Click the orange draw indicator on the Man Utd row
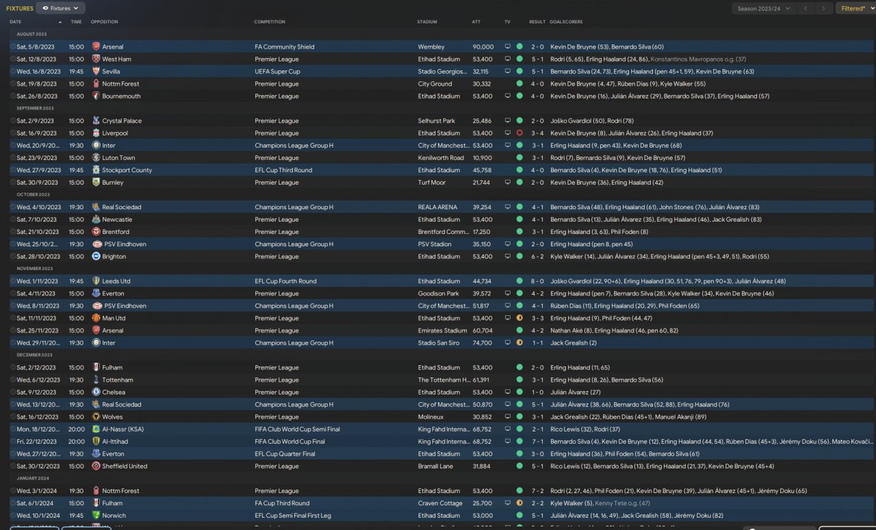The image size is (876, 530). [x=519, y=318]
